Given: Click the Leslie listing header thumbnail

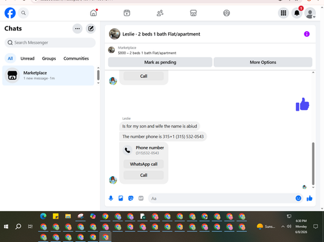Looking at the screenshot, I should coord(115,34).
